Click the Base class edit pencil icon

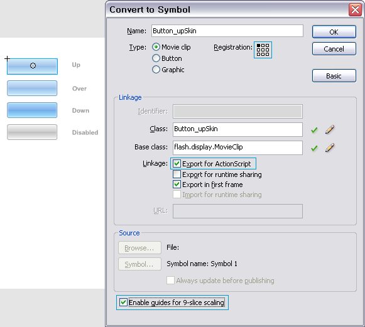pos(330,147)
